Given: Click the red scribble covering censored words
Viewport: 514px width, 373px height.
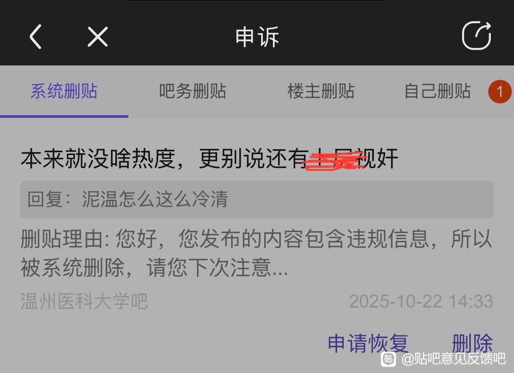Looking at the screenshot, I should (x=334, y=161).
